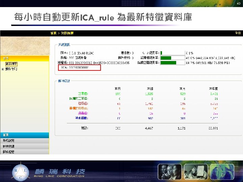Click the CPU usage progress bar
Image resolution: width=243 pixels, height=182 pixels.
(x=173, y=53)
